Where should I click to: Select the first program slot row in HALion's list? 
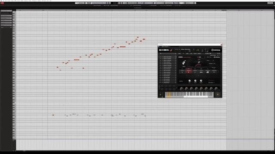[167, 57]
